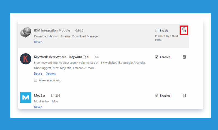Tick the Enable checkbox for IDM
The image size is (218, 130).
[x=156, y=30]
